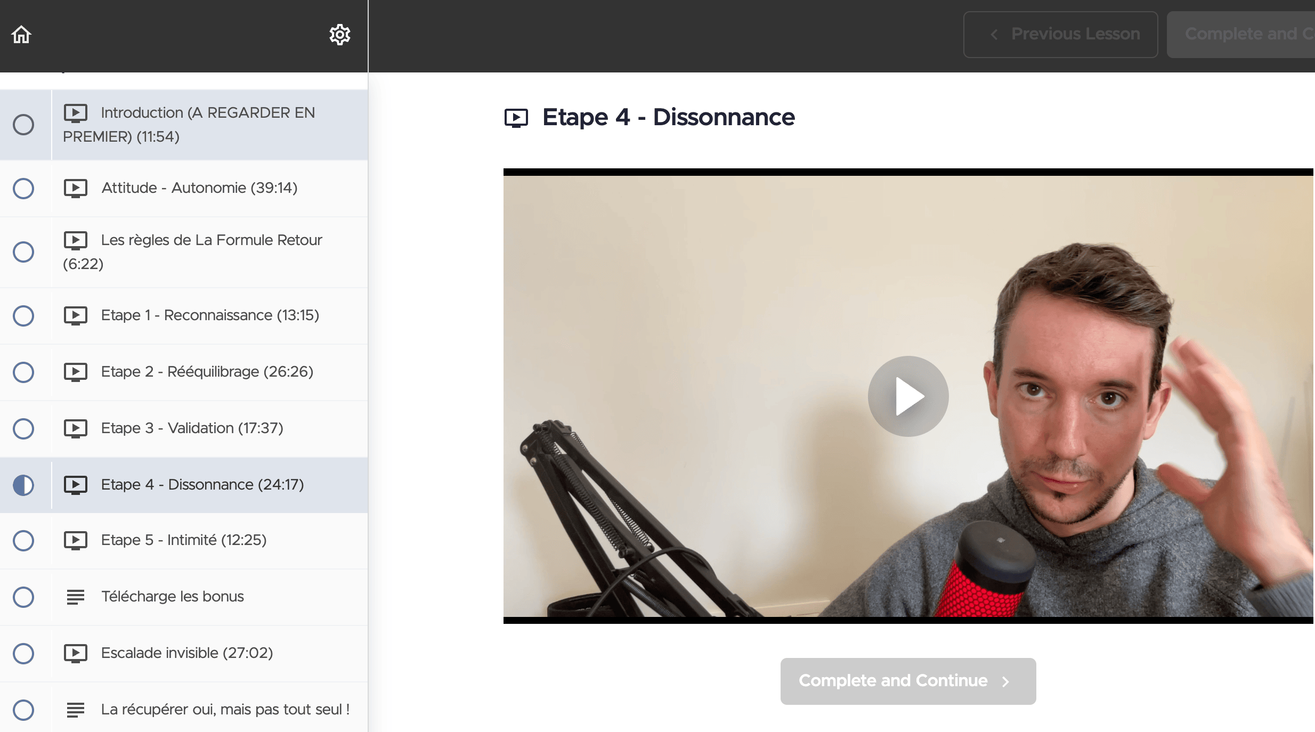Open lesson Les règles de La Formule Retour

pos(184,252)
